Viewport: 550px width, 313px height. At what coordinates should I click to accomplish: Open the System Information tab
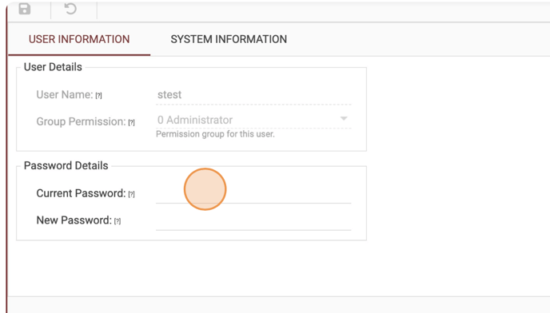click(229, 39)
